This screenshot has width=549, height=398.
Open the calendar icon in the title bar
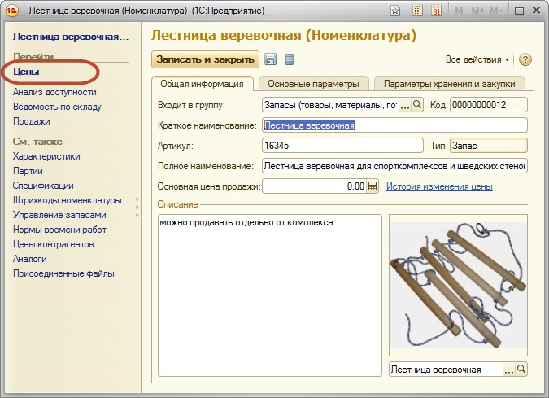436,11
